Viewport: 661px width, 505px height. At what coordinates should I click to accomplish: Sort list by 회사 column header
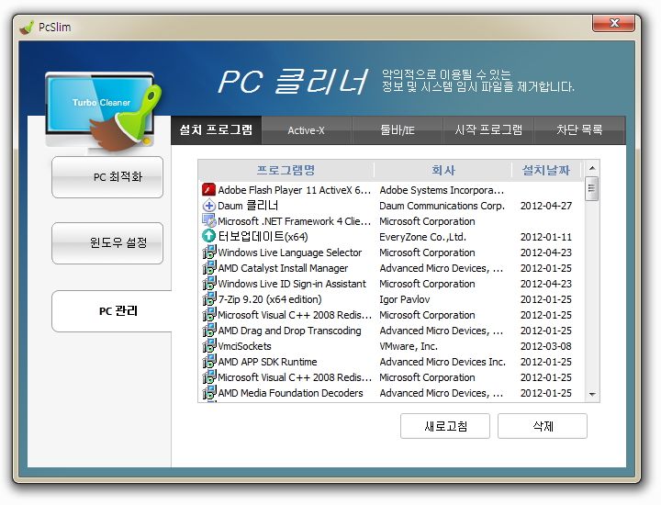tap(443, 170)
